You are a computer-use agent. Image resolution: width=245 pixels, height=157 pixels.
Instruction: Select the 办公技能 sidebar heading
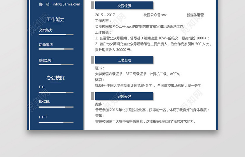55,78
